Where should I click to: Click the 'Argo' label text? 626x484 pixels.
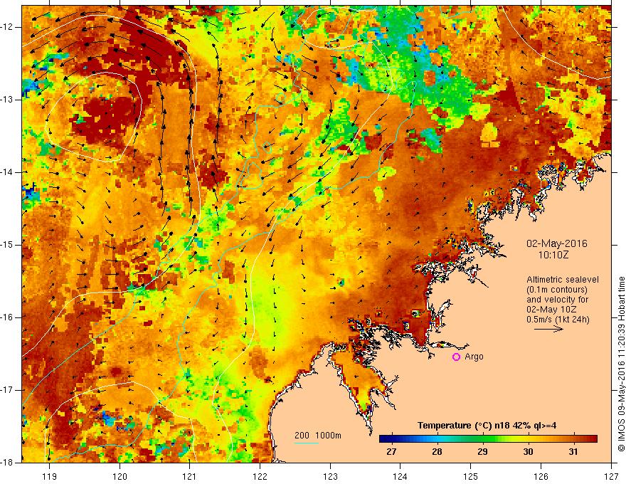(474, 357)
